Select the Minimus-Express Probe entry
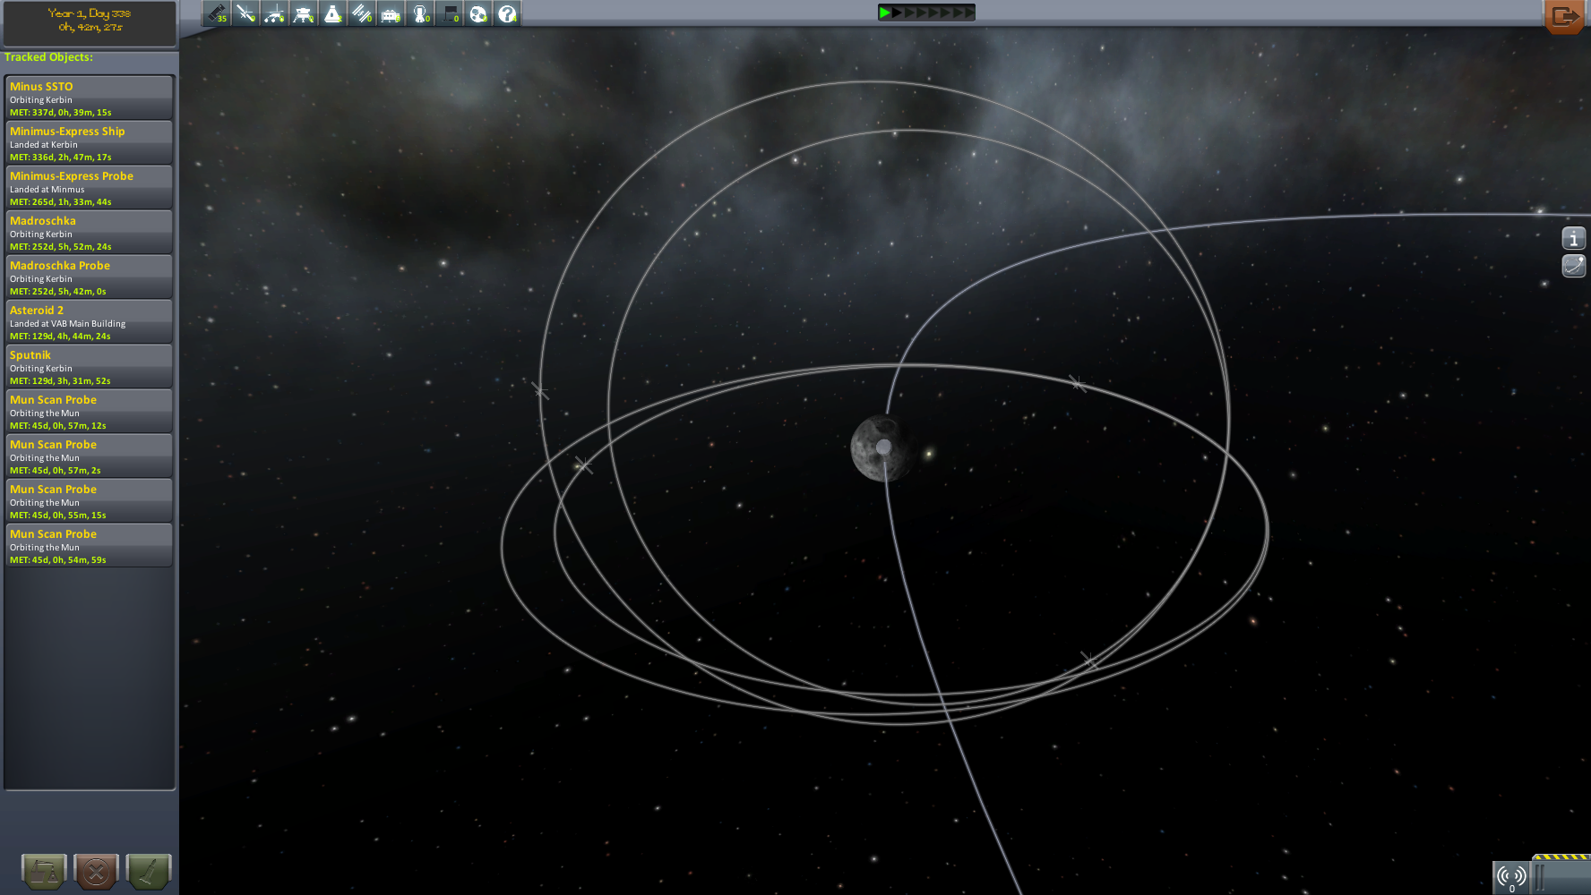 point(89,187)
